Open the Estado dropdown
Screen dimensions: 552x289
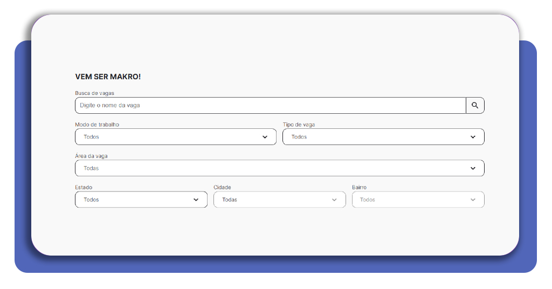pyautogui.click(x=141, y=199)
